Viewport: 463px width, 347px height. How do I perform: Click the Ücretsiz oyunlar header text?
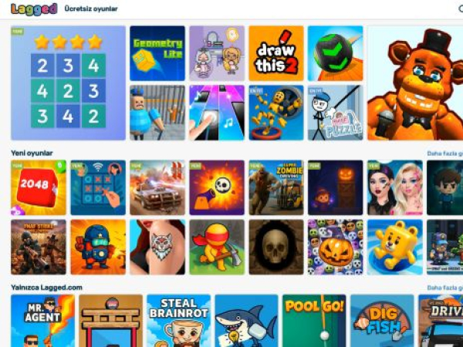91,8
